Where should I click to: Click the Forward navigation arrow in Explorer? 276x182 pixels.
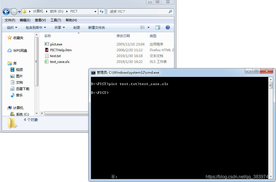click(x=14, y=12)
